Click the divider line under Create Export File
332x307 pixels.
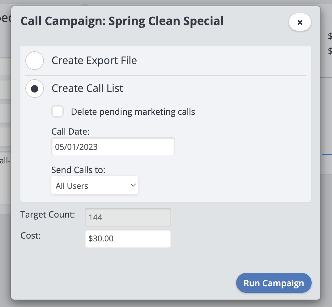coord(165,76)
